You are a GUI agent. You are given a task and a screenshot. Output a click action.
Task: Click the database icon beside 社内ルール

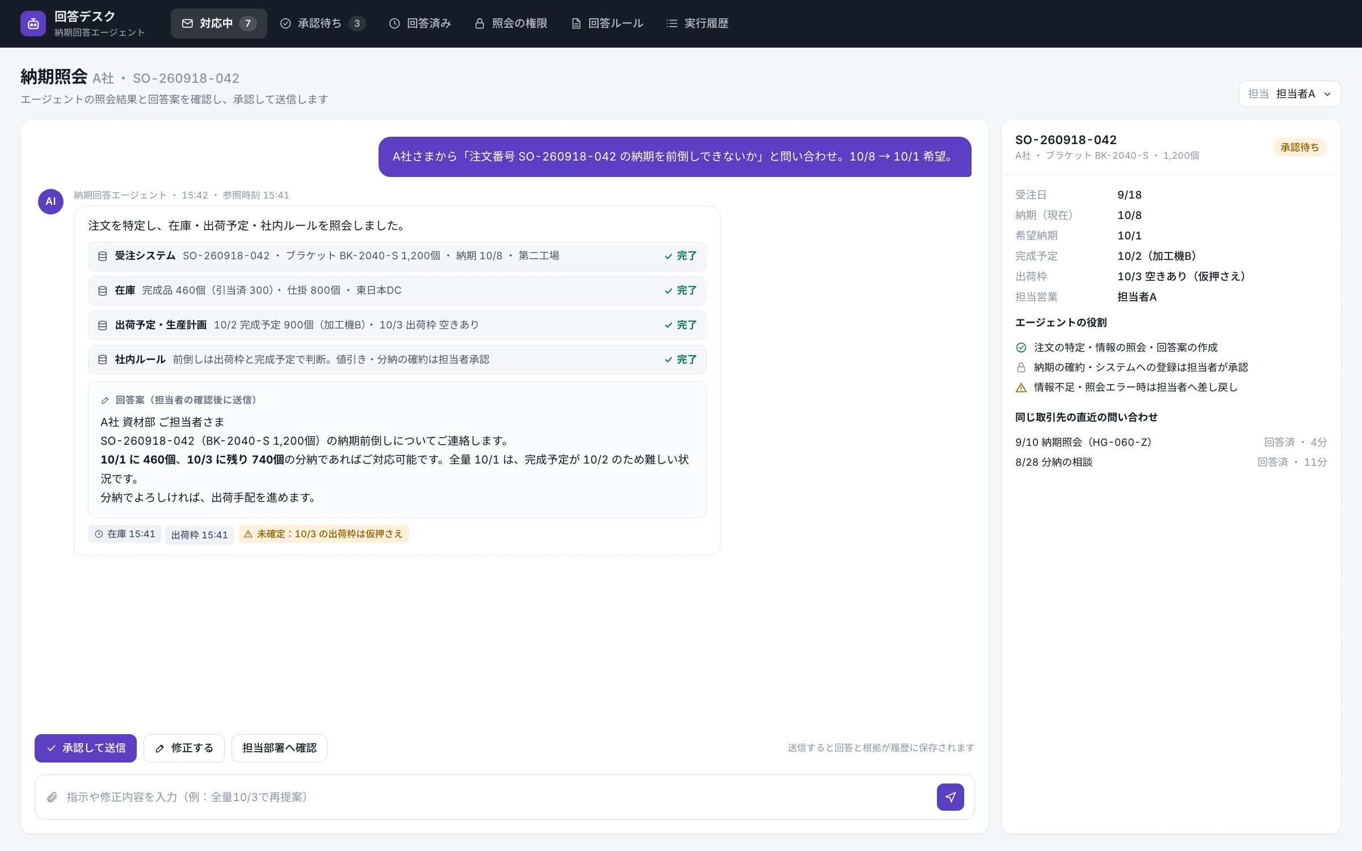(x=103, y=360)
